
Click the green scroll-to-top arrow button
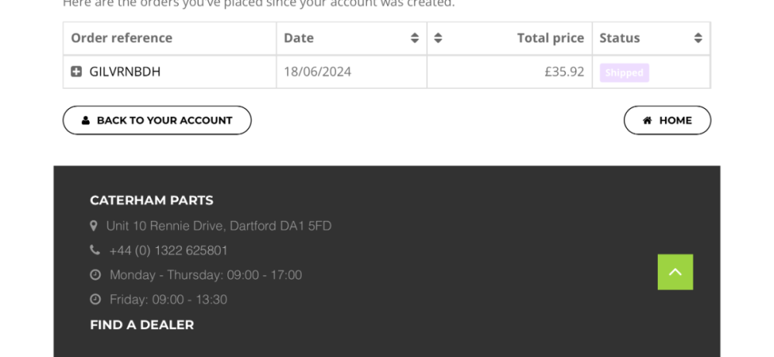[x=675, y=272]
